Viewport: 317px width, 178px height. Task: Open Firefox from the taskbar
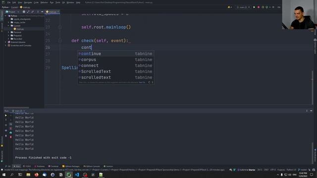coord(36,175)
